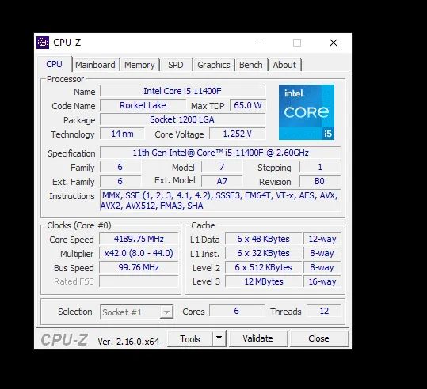Viewport: 427px width, 389px height.
Task: Click the Core Voltage value 1.252 V
Action: click(x=237, y=134)
